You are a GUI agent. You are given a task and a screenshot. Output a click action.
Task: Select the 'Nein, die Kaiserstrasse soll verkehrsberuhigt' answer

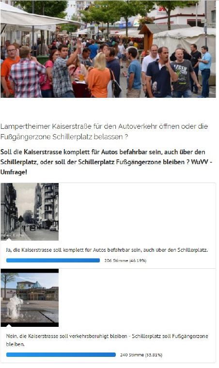point(107,340)
